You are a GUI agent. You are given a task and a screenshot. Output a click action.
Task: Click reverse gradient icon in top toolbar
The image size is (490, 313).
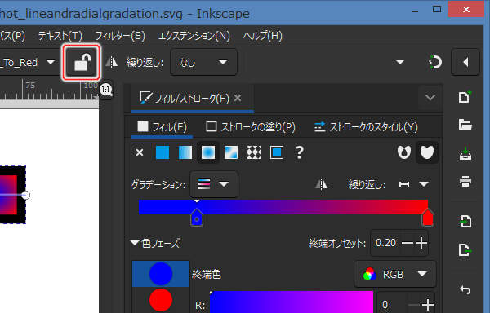111,62
